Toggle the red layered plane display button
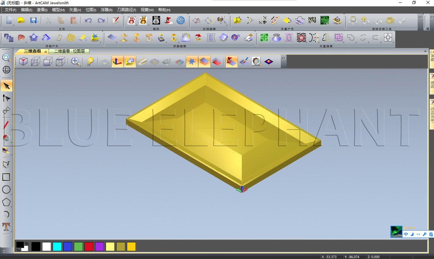The width and height of the screenshot is (434, 259). [x=216, y=61]
